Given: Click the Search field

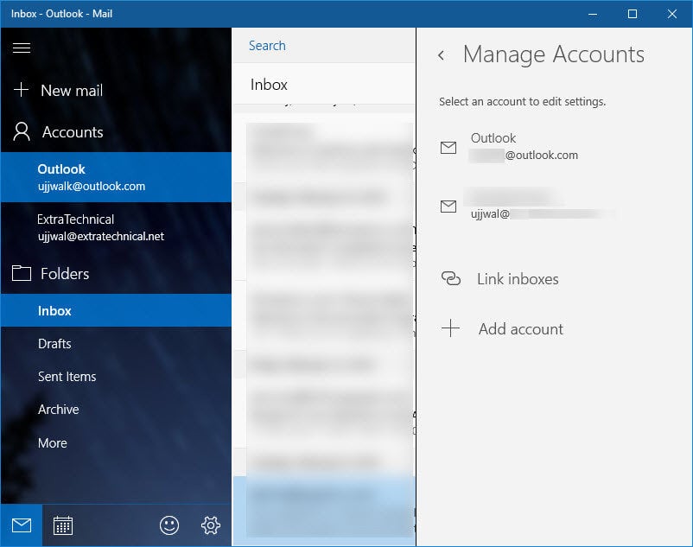Looking at the screenshot, I should [x=323, y=46].
